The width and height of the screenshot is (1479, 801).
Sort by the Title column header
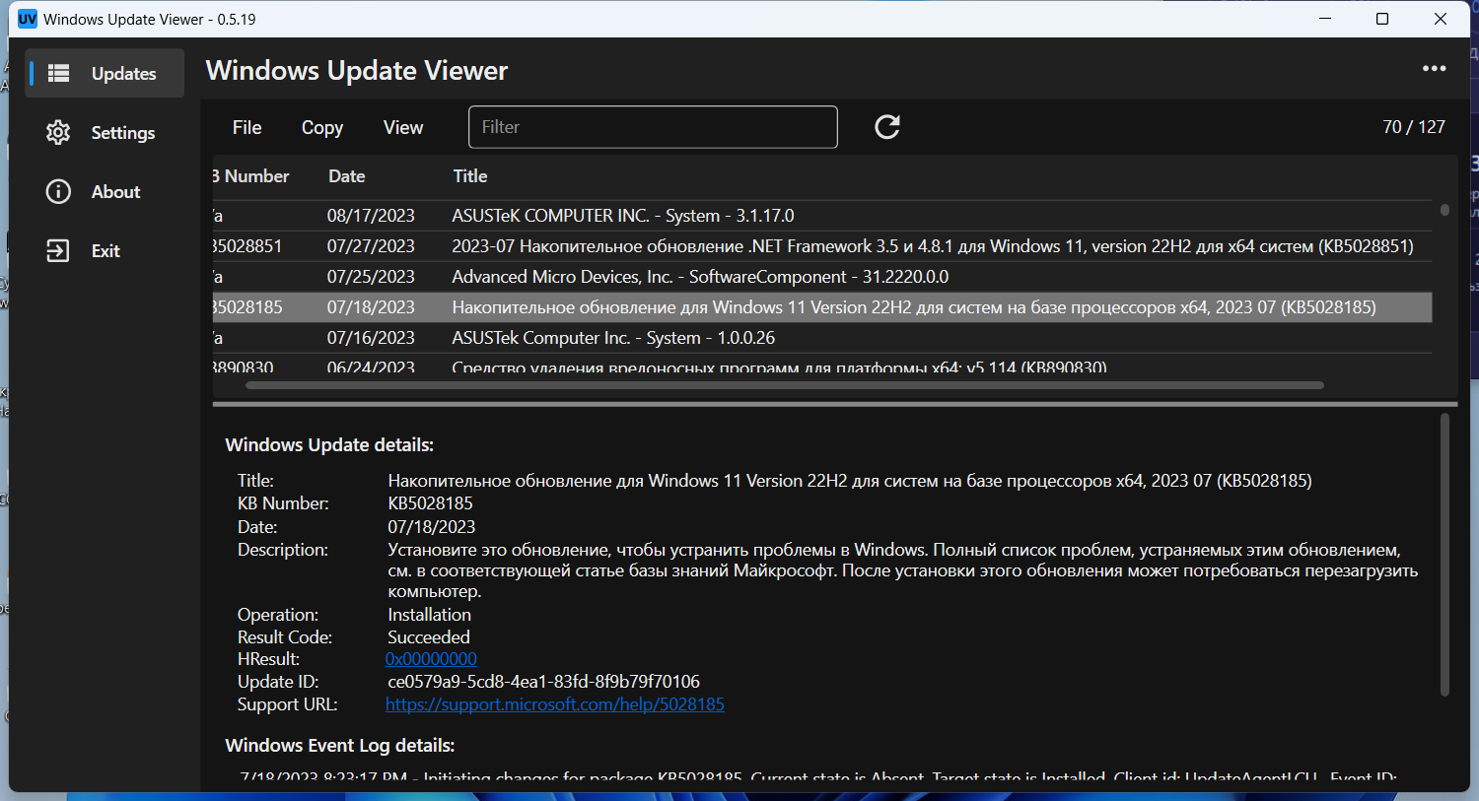470,176
